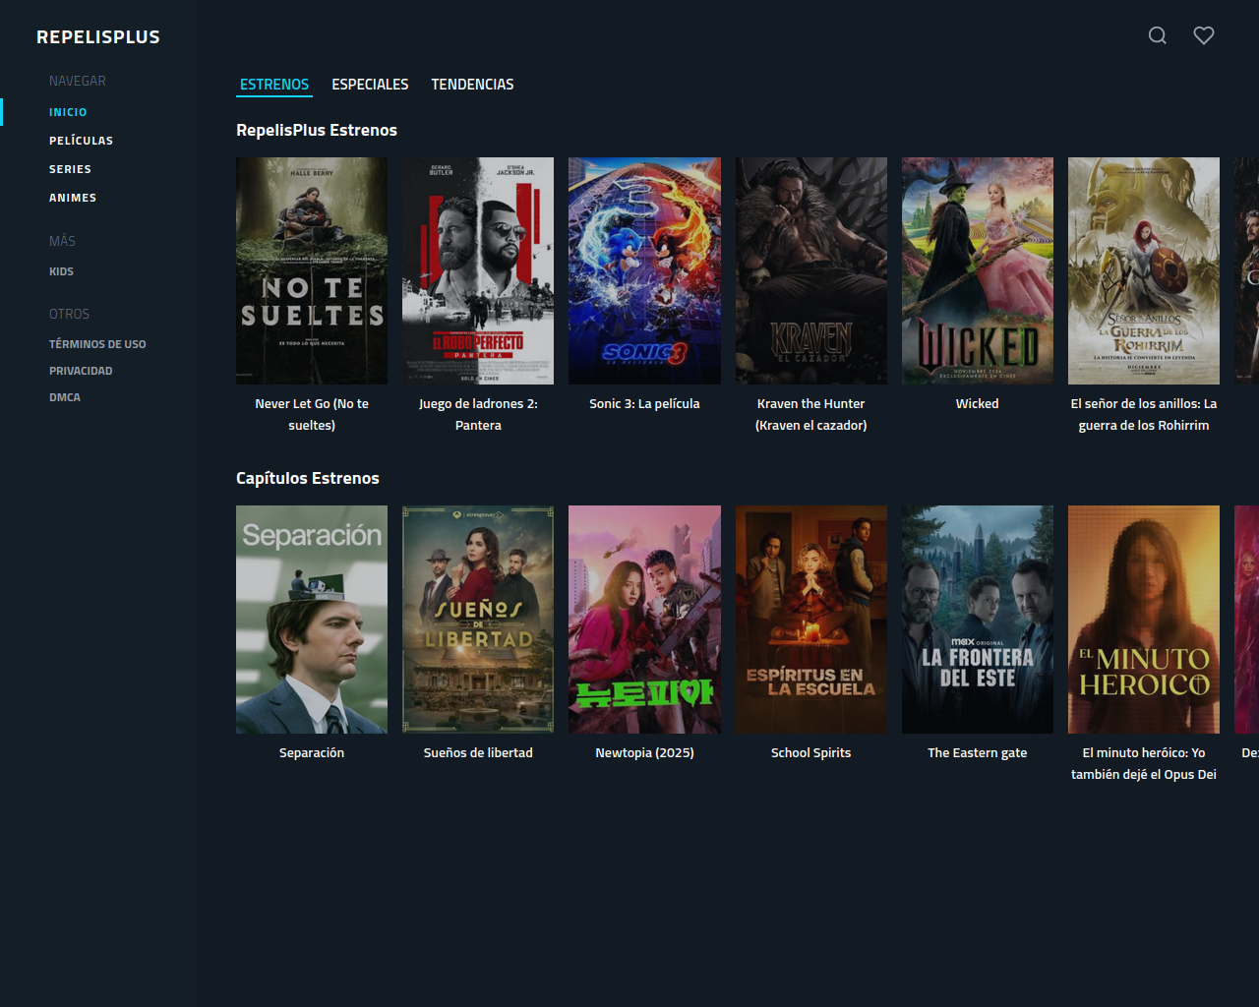Image resolution: width=1259 pixels, height=1007 pixels.
Task: Open the Sueños de Libertad poster
Action: tap(478, 620)
